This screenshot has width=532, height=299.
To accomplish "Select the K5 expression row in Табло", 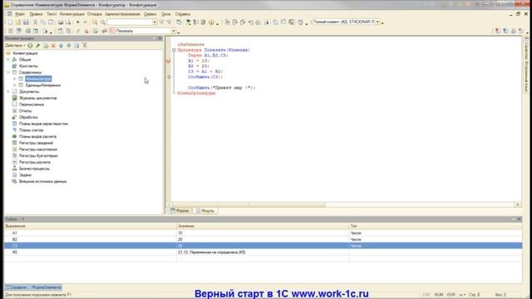I will [263, 252].
